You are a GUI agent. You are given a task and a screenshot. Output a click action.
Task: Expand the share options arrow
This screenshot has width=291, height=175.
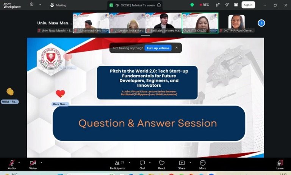point(190,163)
